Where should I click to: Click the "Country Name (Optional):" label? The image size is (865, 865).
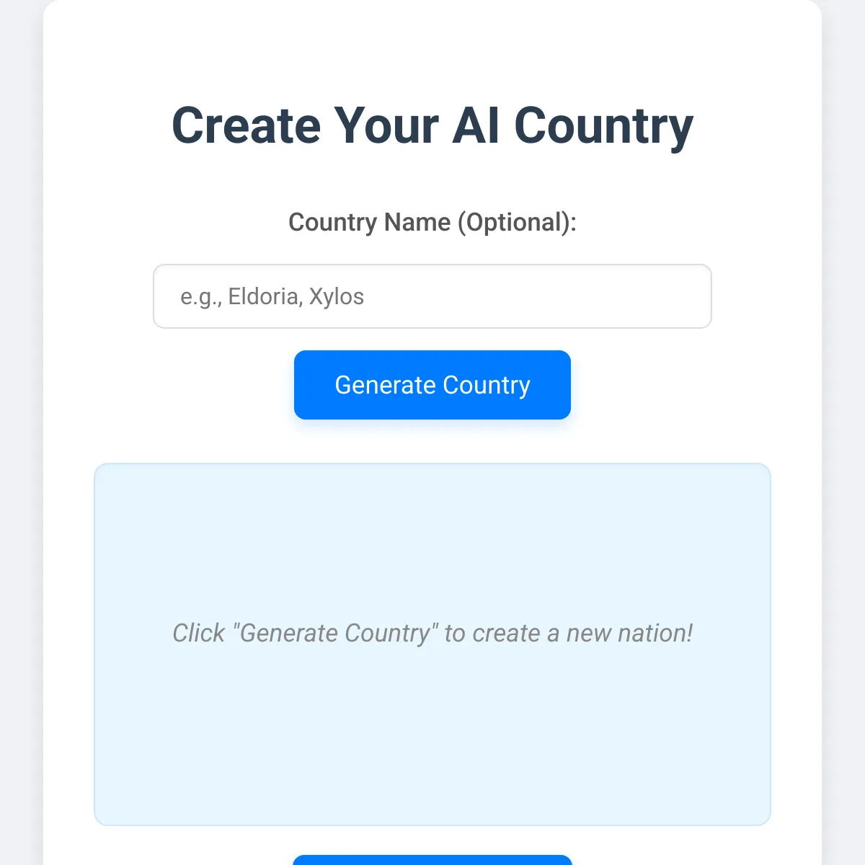click(x=432, y=222)
